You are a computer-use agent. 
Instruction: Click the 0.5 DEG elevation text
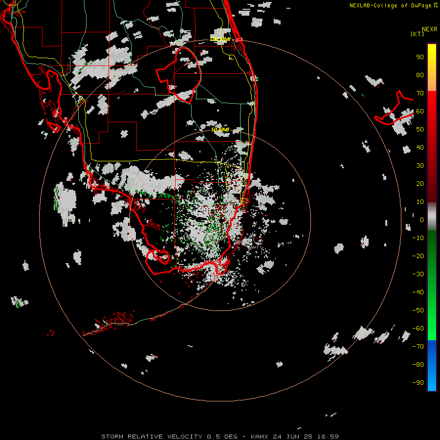222,437
